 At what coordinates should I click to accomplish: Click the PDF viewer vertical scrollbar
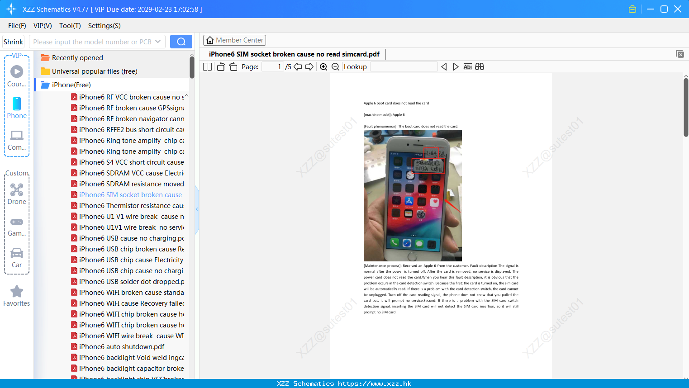point(686,107)
